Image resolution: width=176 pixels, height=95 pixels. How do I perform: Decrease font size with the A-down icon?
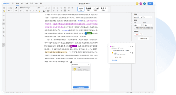point(49,8)
